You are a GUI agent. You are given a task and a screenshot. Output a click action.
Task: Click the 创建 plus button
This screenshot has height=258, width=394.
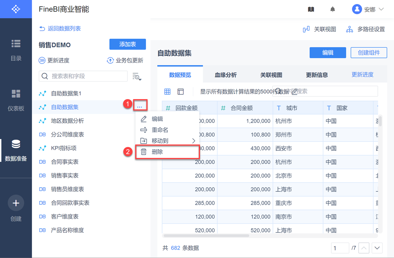pos(16,203)
